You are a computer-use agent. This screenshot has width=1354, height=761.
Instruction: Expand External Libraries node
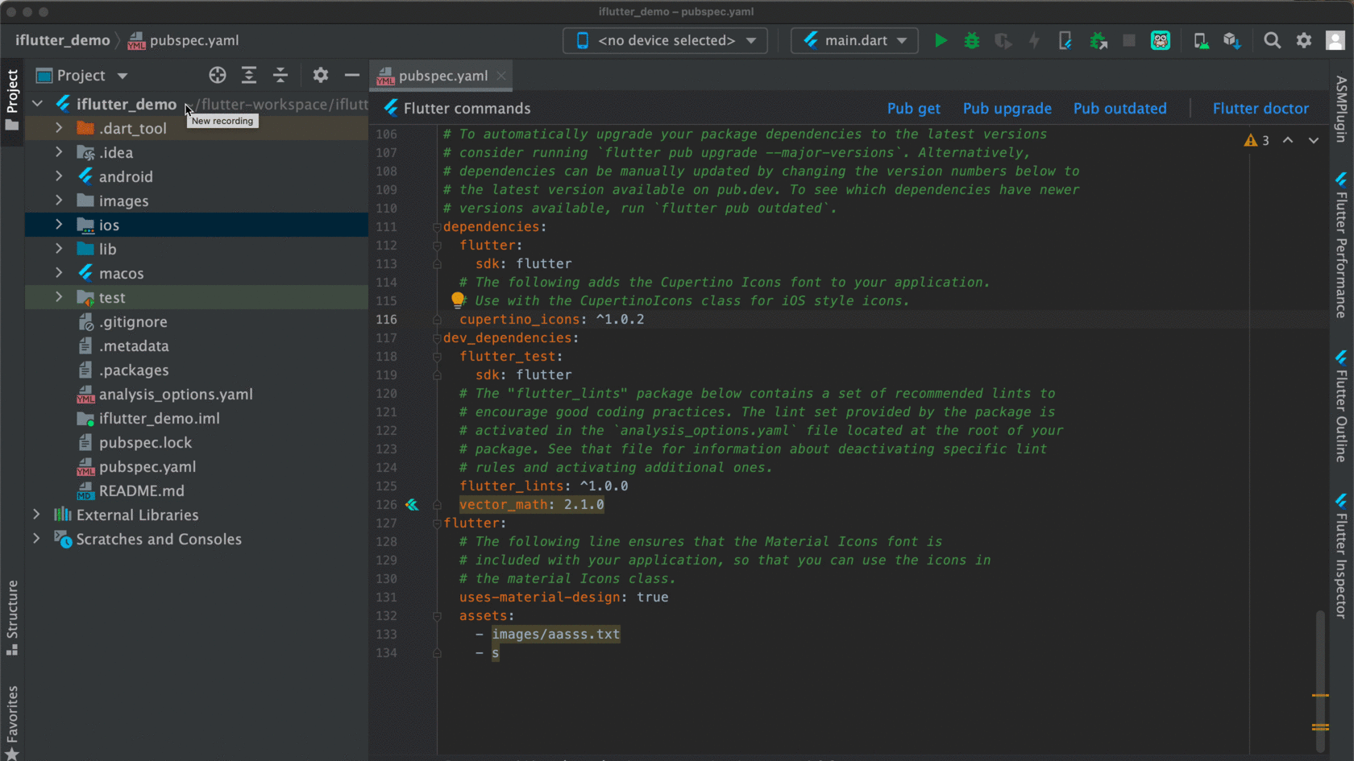(36, 515)
